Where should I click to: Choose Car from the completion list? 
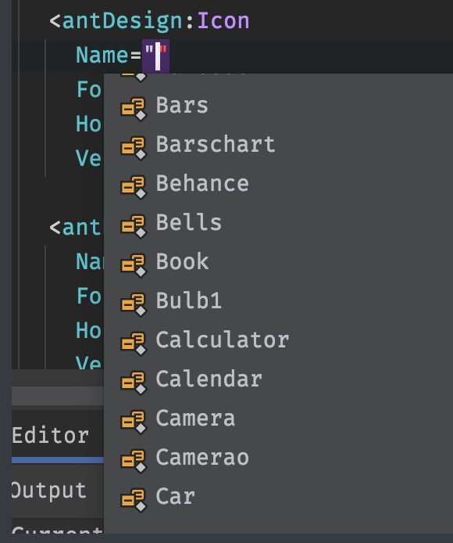278,497
